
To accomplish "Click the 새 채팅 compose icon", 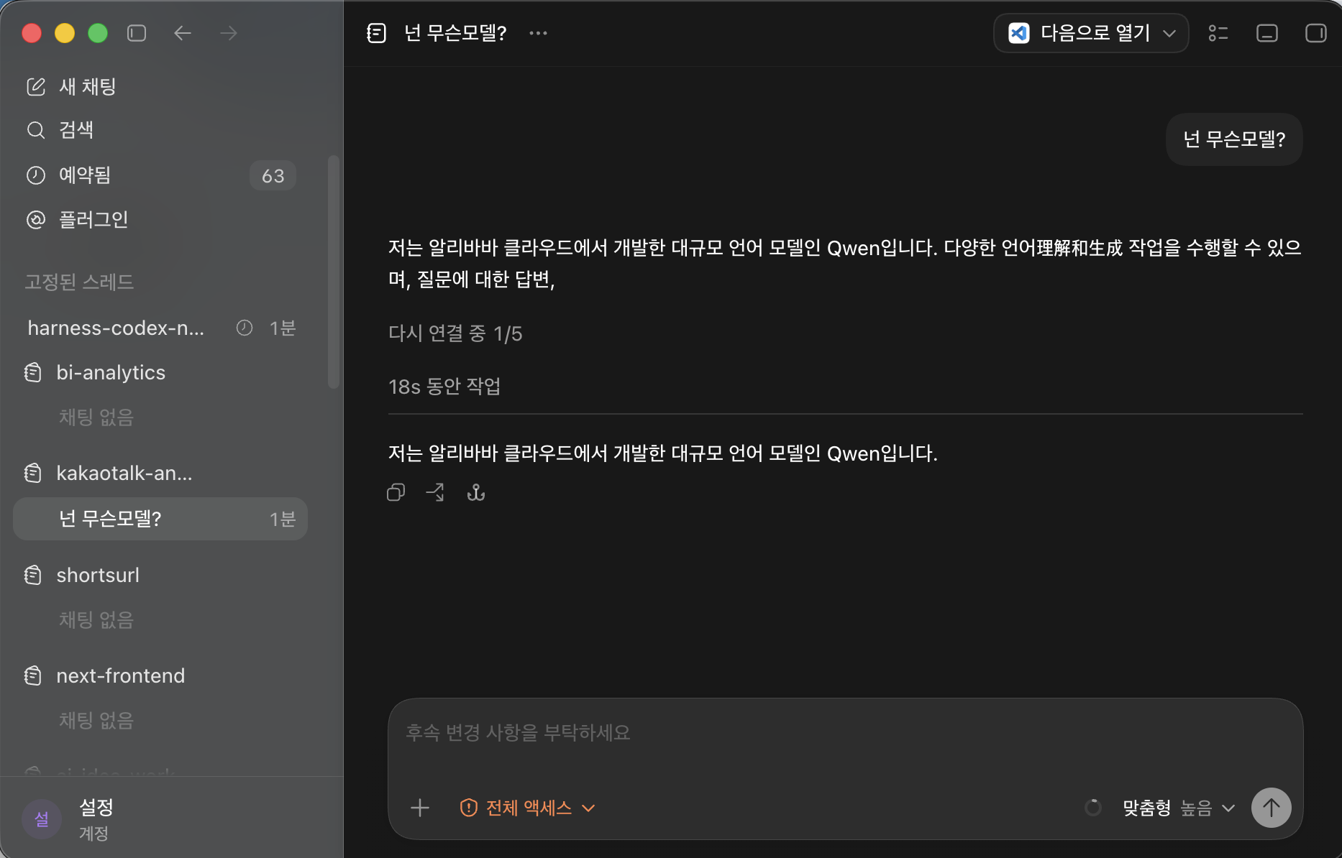I will click(36, 87).
